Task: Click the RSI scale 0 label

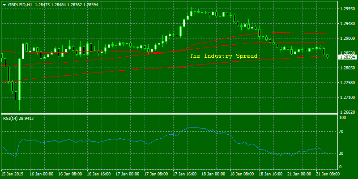Action: (341, 167)
